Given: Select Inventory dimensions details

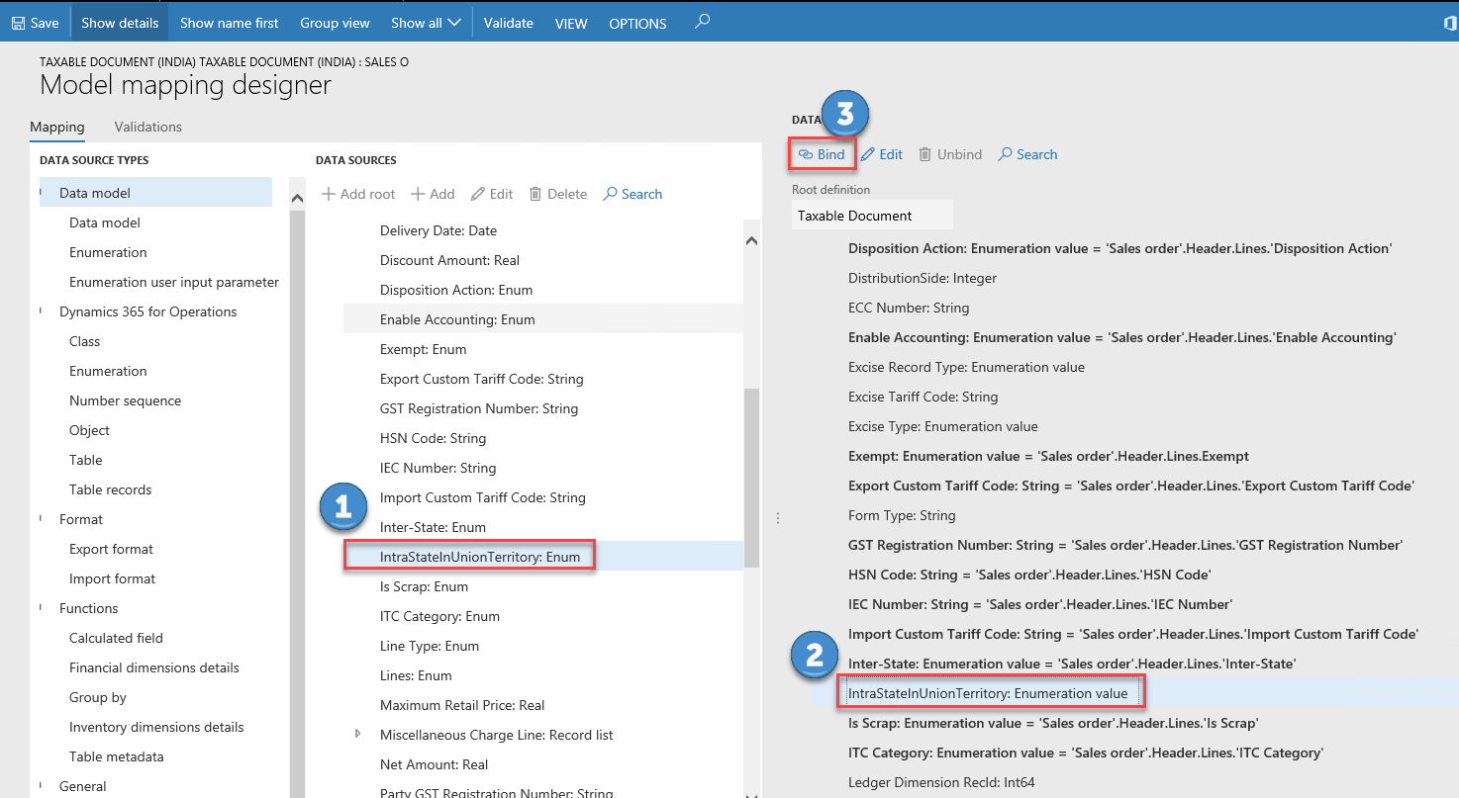Looking at the screenshot, I should click(156, 727).
